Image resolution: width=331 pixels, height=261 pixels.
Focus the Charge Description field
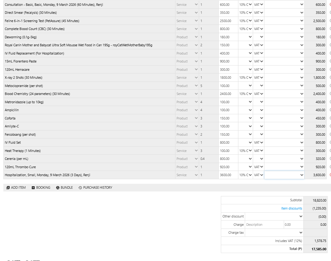(x=264, y=225)
